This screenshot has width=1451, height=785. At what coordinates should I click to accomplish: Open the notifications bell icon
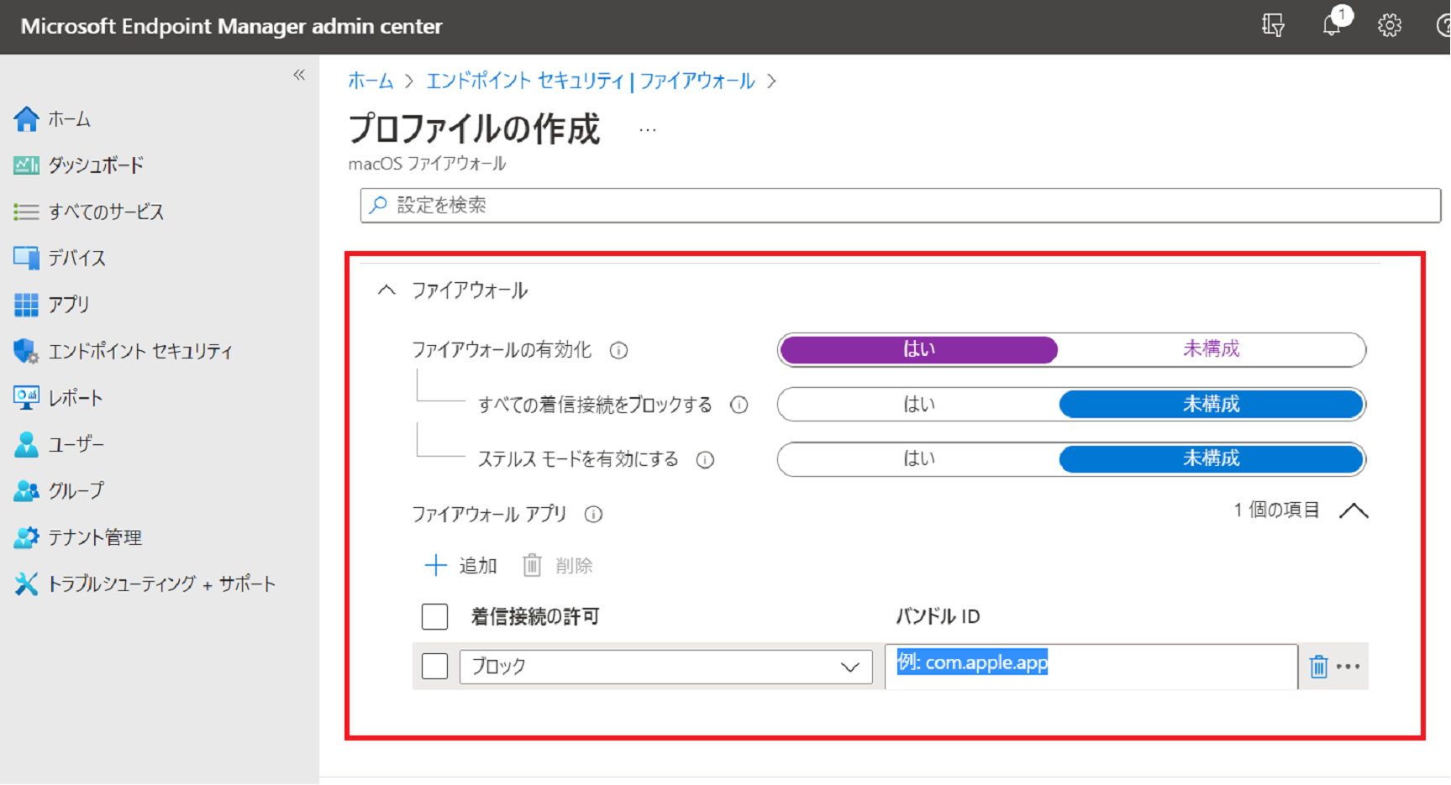(x=1332, y=25)
